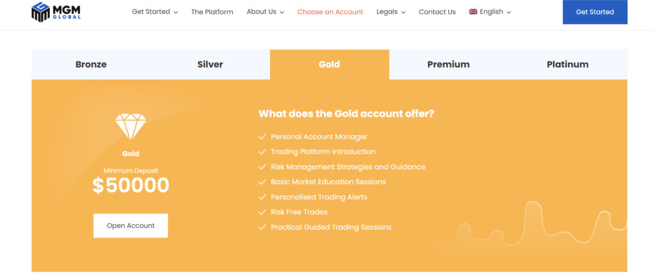Open the Contact Us page
The height and width of the screenshot is (274, 655).
[x=437, y=12]
